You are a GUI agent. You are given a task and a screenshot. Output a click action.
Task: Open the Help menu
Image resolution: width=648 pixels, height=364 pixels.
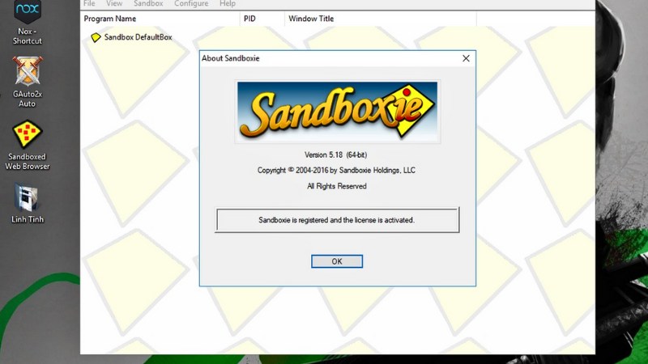[x=228, y=4]
